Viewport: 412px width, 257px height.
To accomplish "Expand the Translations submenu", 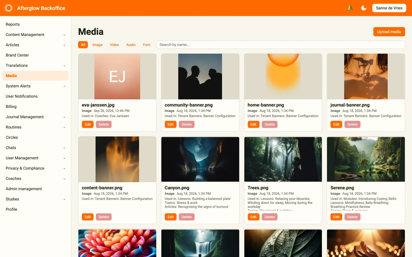I will (35, 65).
